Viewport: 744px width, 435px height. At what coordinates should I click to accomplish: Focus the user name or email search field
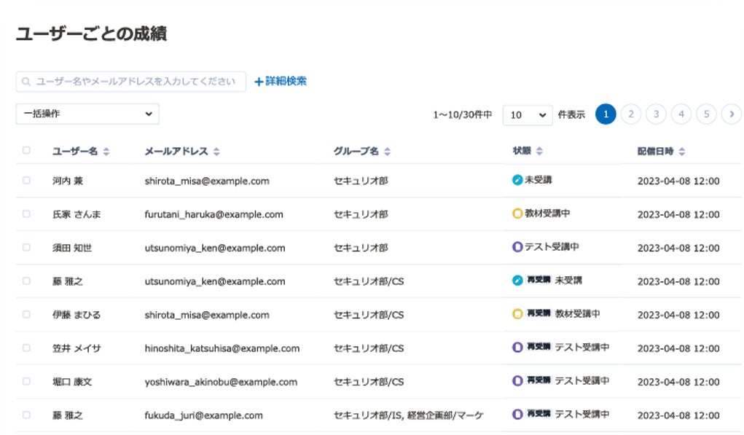(x=136, y=82)
